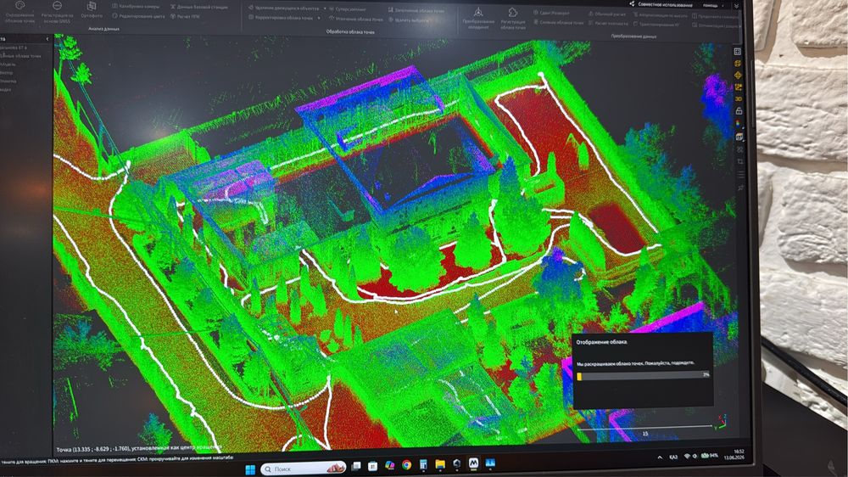This screenshot has width=848, height=477.
Task: Switch to the active M app on taskbar
Action: pyautogui.click(x=473, y=463)
